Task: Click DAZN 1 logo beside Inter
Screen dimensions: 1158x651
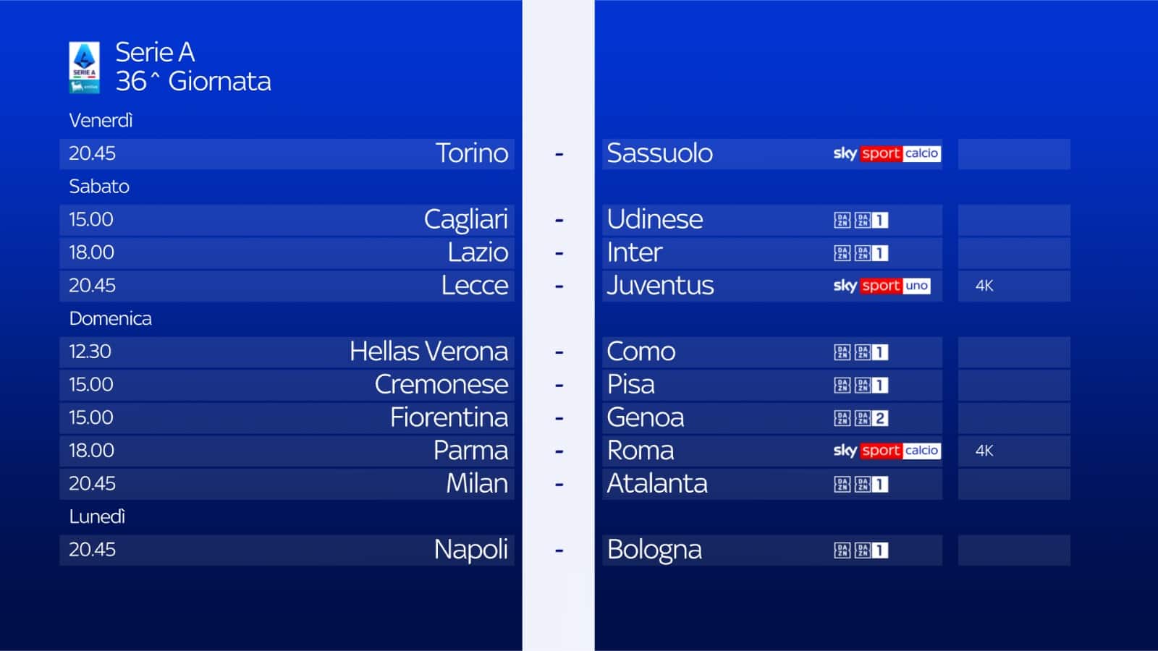Action: click(x=861, y=253)
